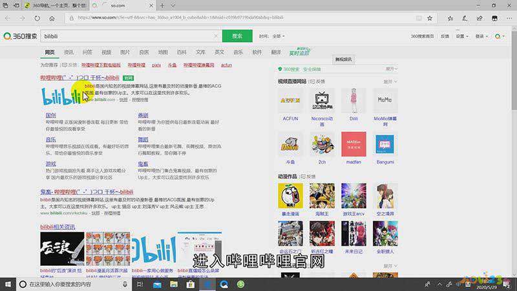Open Task View from the taskbar
This screenshot has width=517, height=291.
(140, 284)
